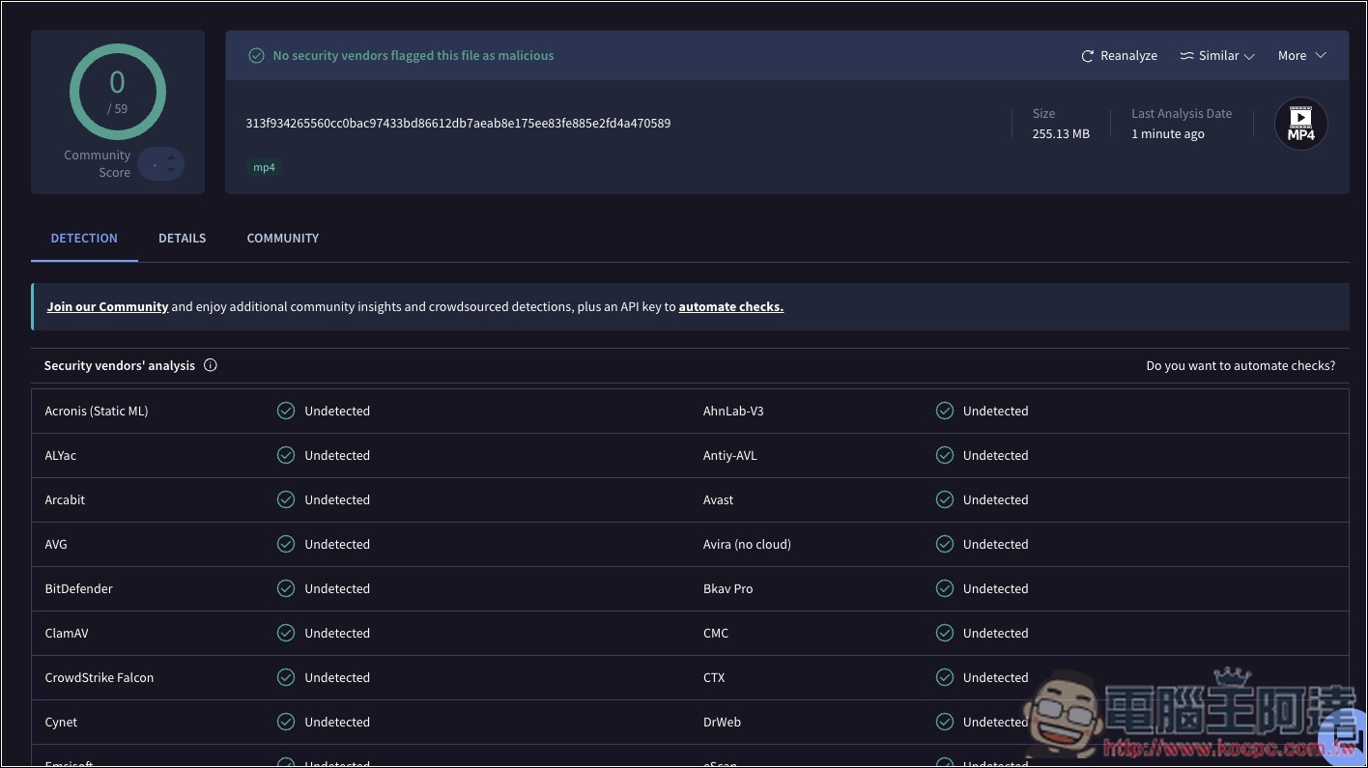Click the info icon beside Security vendors' analysis

point(211,365)
